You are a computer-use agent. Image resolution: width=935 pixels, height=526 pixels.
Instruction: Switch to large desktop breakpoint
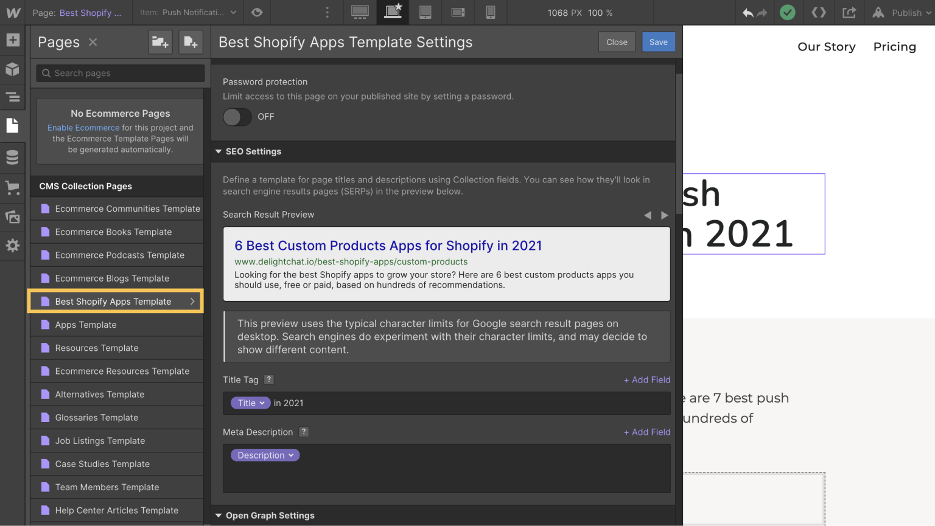(x=360, y=12)
